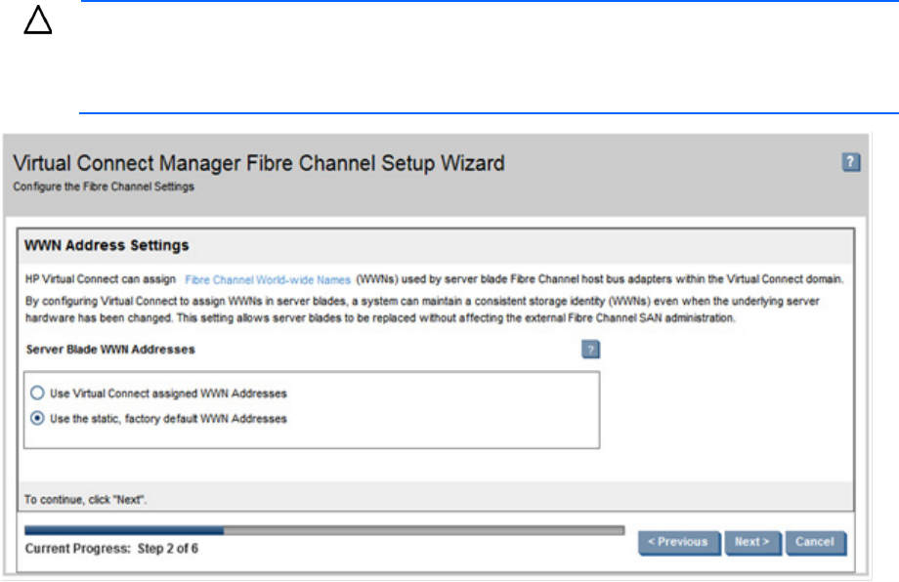Viewport: 899px width, 582px height.
Task: Open help for Server Blade WWN Addresses
Action: (590, 350)
